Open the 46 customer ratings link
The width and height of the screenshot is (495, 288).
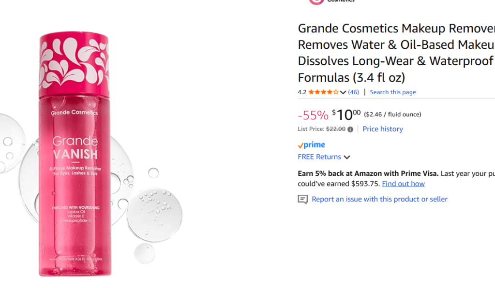353,92
